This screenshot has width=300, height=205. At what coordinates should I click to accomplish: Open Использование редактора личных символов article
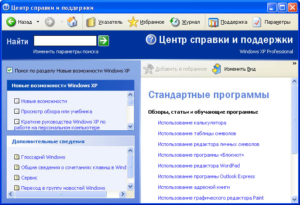click(x=209, y=144)
